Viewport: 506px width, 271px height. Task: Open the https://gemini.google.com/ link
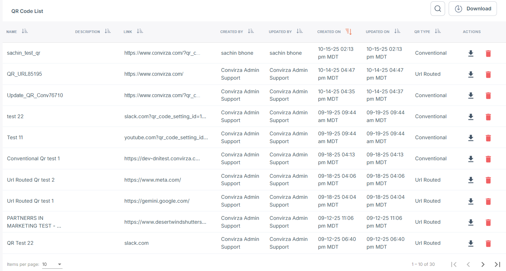pyautogui.click(x=157, y=201)
